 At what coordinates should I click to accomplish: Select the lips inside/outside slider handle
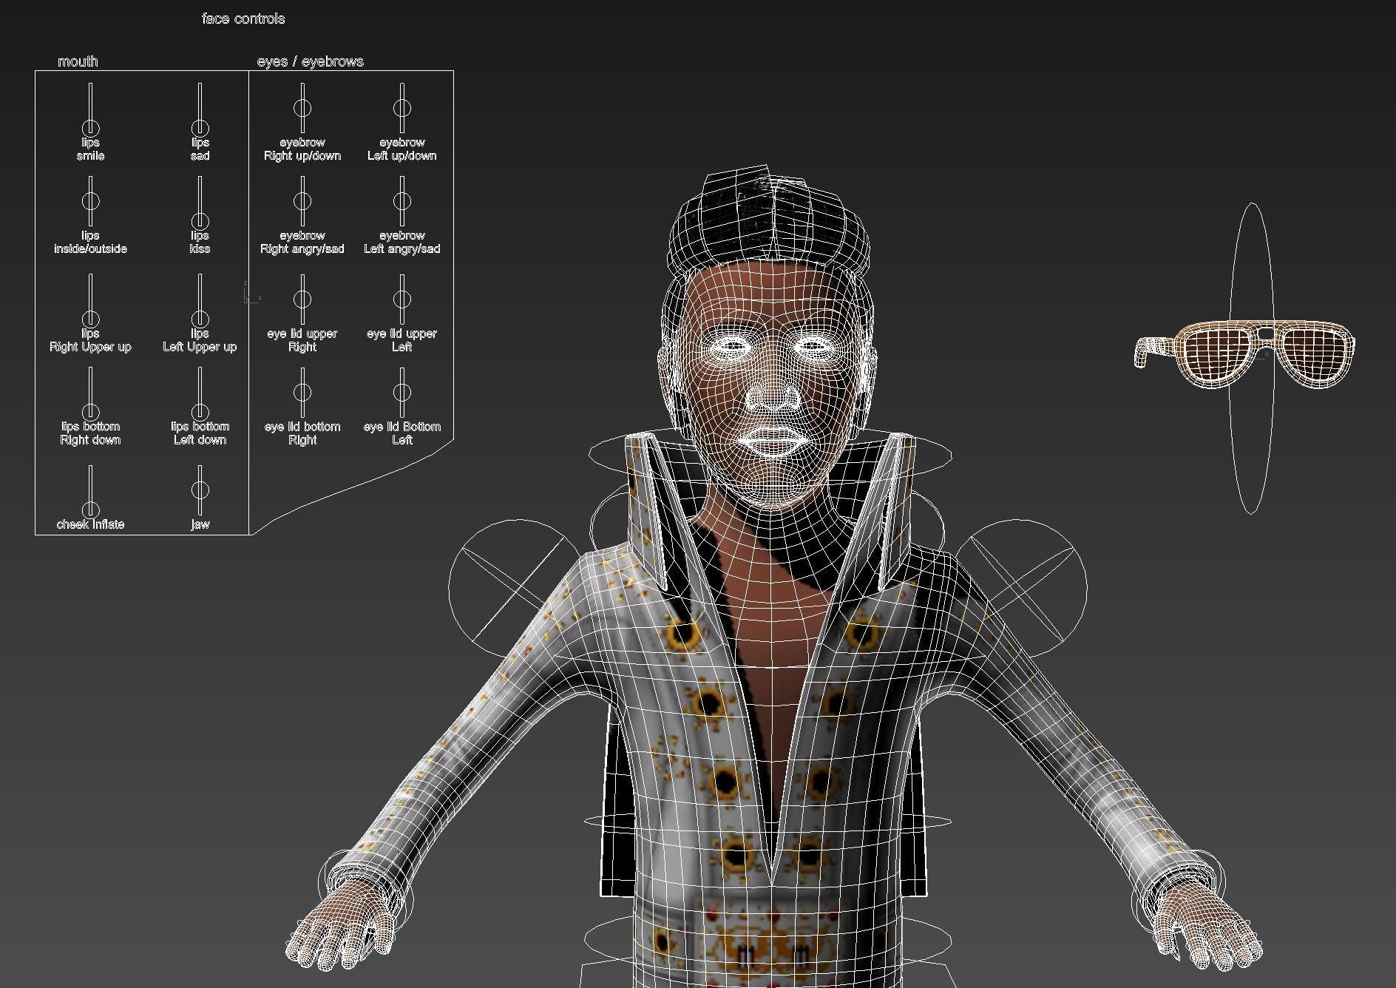pyautogui.click(x=90, y=200)
